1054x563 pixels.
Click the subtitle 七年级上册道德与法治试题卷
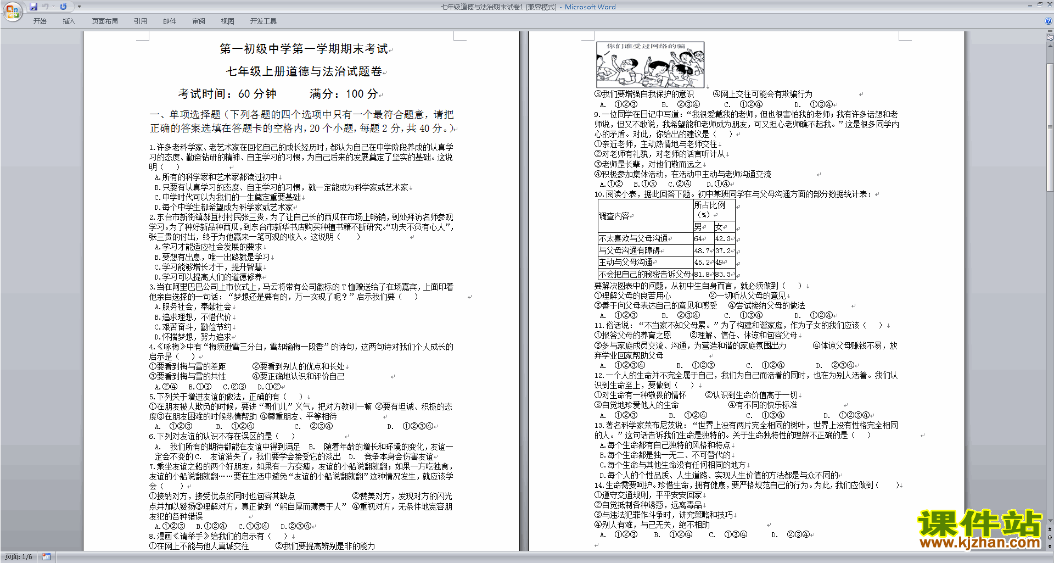(304, 71)
